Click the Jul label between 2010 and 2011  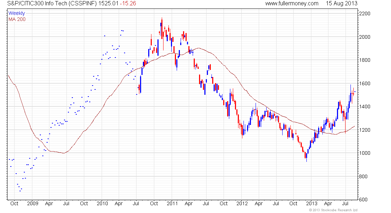point(136,203)
